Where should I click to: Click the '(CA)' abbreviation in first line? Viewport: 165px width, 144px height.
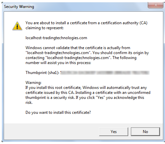[143, 23]
